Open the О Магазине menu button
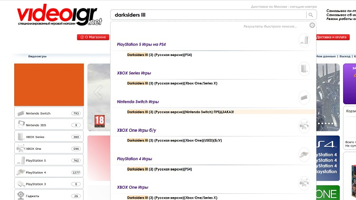 (x=93, y=37)
